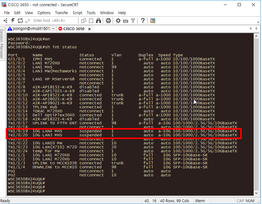Click the cursor position '40, 16' status

coord(150,201)
